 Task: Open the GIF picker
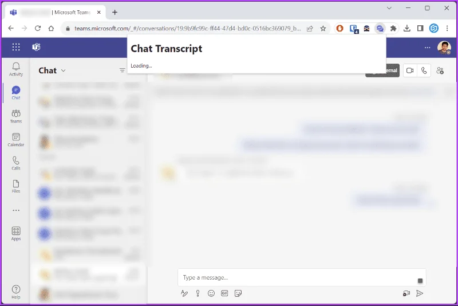[224, 293]
